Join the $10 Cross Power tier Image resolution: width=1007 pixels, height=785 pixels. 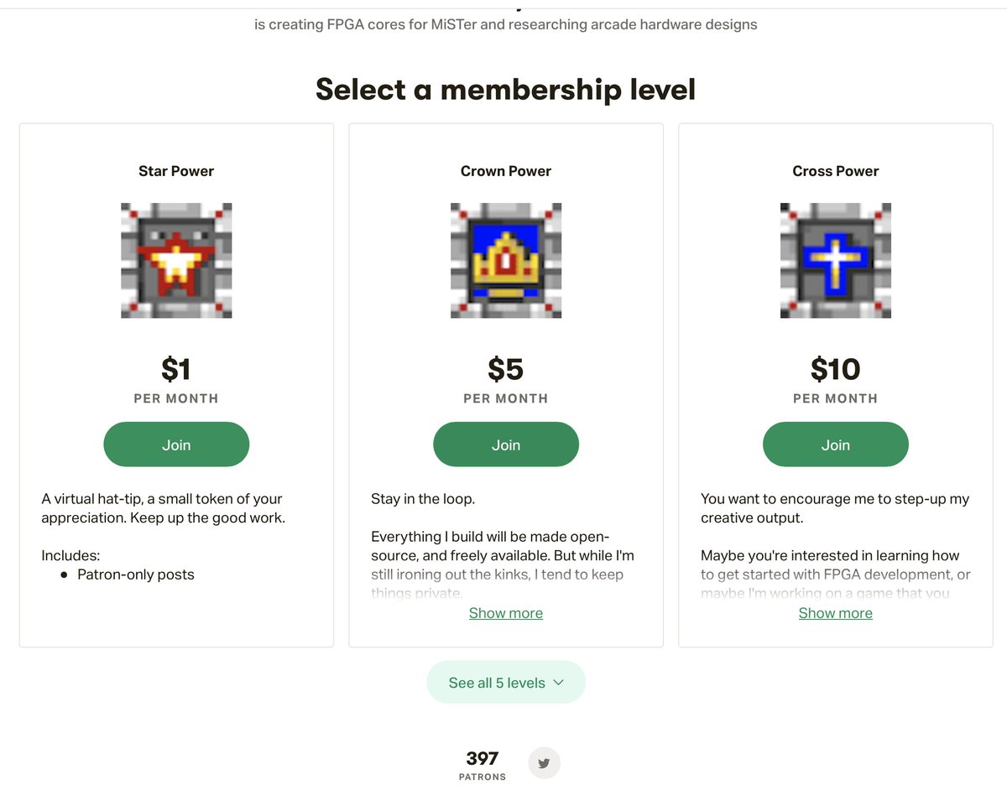836,444
